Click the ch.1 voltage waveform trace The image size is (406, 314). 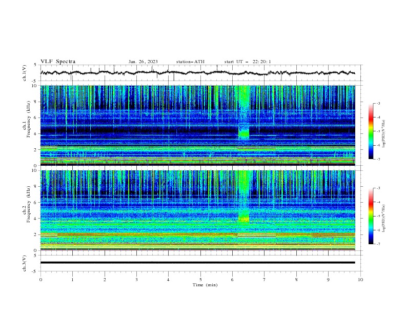tap(197, 73)
